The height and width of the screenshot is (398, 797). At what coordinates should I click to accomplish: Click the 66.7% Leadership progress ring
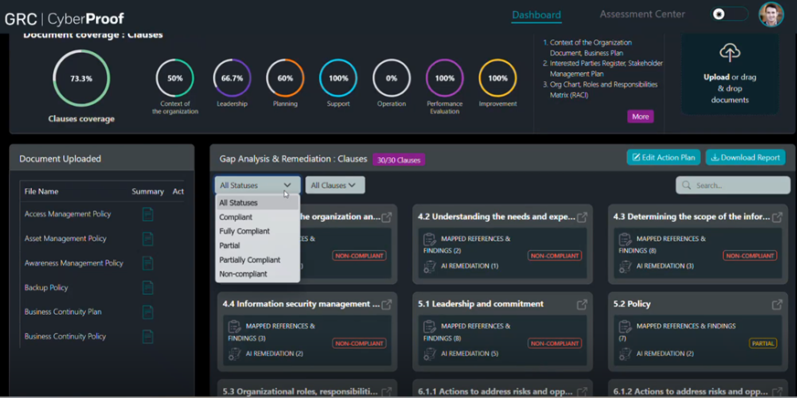pyautogui.click(x=232, y=79)
